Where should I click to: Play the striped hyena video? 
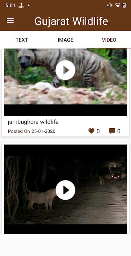tap(65, 70)
